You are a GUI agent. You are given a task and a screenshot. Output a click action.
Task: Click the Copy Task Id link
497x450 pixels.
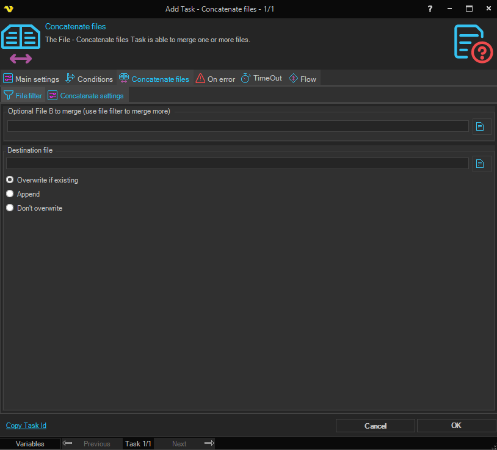(x=26, y=426)
